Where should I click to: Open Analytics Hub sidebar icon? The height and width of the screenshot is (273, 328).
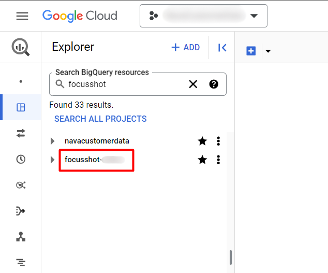21,185
